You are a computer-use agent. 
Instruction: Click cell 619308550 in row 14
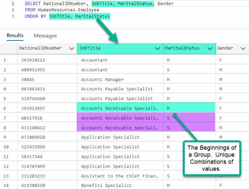pos(33,185)
